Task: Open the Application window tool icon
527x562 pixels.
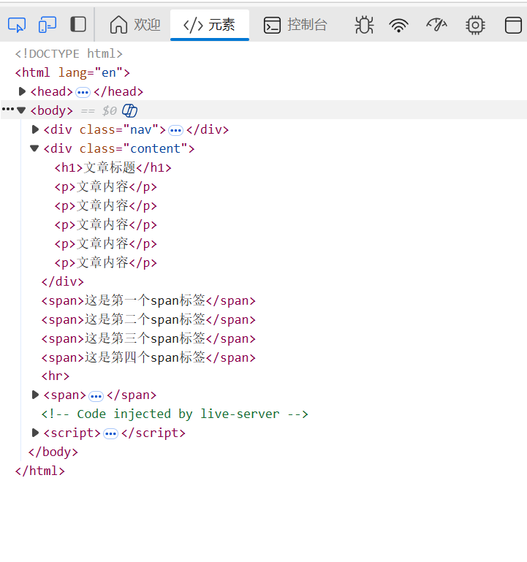Action: coord(513,25)
